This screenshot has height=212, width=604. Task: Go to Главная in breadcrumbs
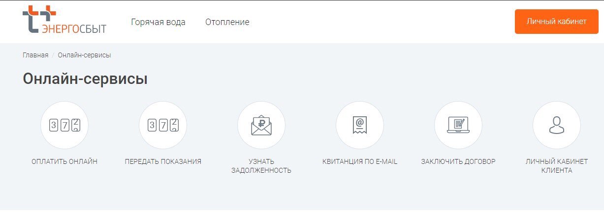[x=35, y=55]
